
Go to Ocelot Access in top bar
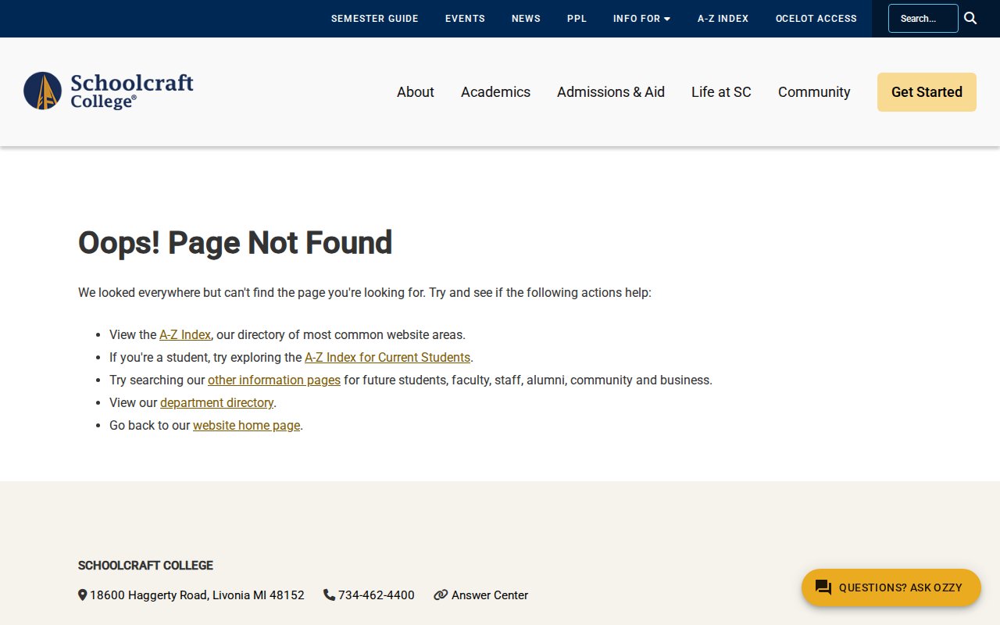click(x=816, y=19)
